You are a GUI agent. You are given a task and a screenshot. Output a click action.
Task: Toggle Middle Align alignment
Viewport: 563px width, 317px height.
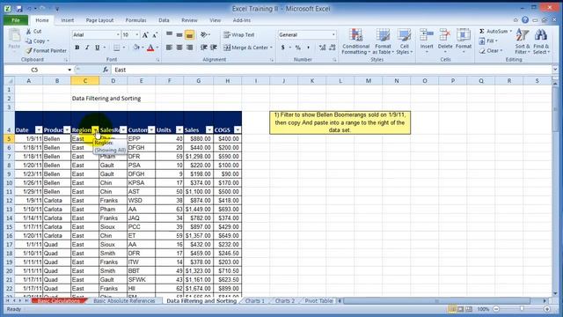point(179,34)
